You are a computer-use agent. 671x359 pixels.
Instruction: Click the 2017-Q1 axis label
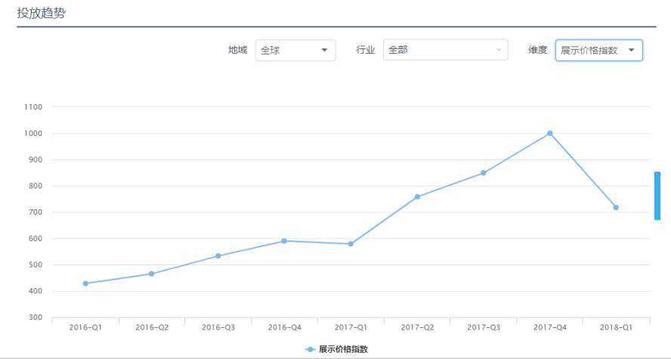click(x=351, y=327)
